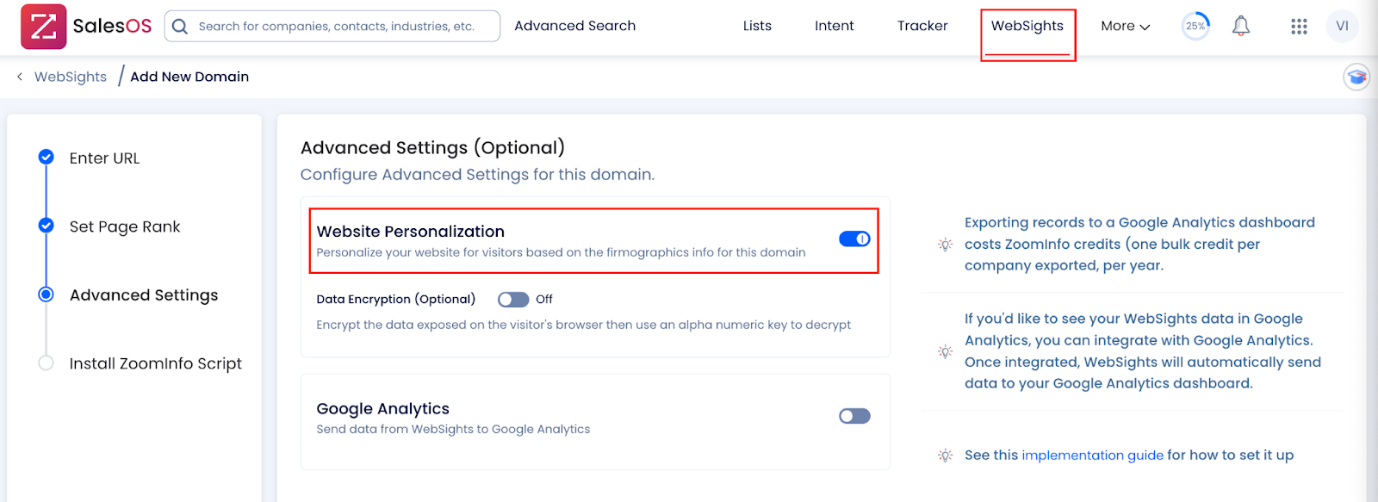This screenshot has height=502, width=1378.
Task: Click the 25% progress ring indicator
Action: (x=1195, y=26)
